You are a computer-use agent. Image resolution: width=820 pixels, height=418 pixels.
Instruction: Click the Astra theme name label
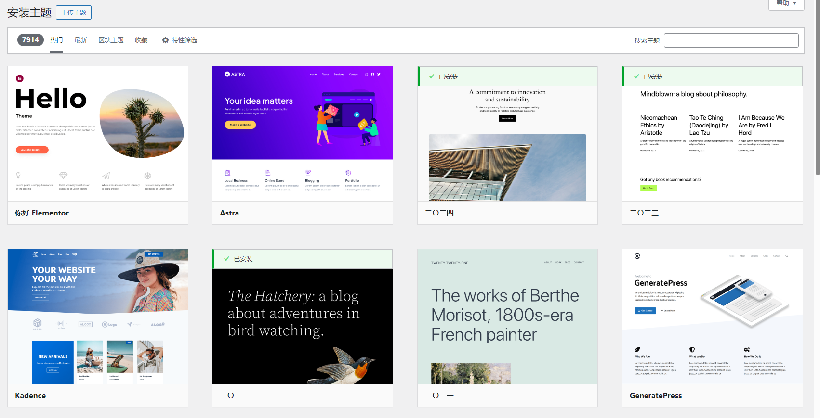click(229, 213)
